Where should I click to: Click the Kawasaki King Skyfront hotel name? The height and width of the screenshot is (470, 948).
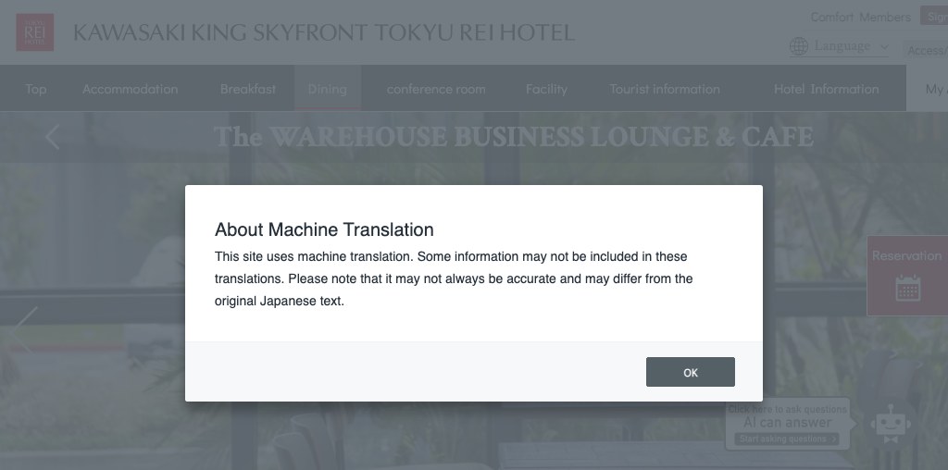[323, 33]
